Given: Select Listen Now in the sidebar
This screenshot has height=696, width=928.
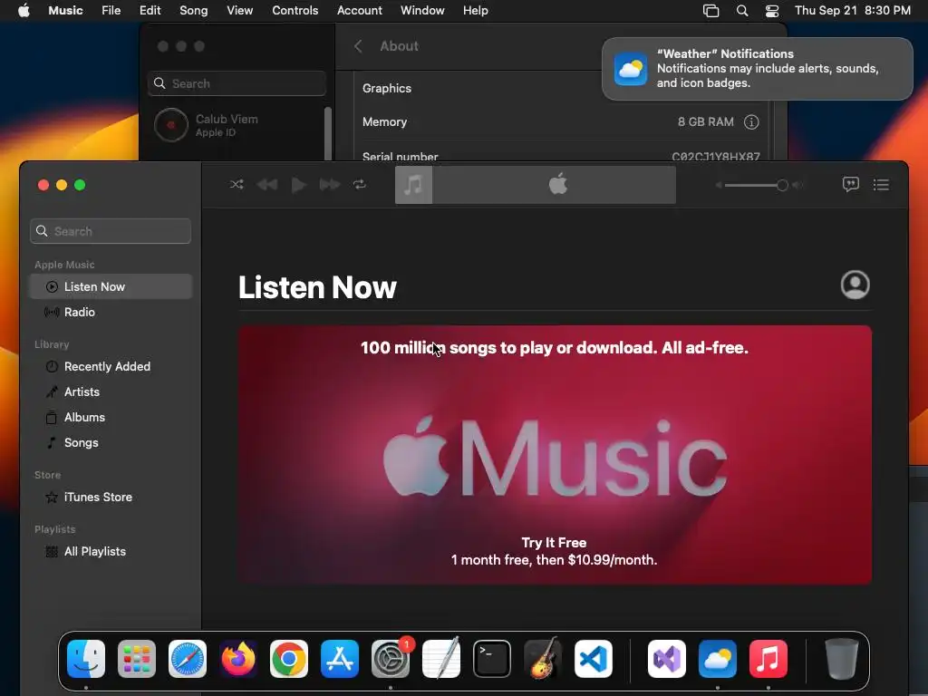Looking at the screenshot, I should (111, 286).
